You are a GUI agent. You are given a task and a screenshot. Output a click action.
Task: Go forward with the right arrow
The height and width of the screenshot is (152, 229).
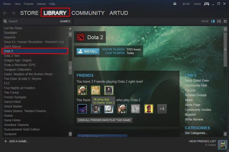[13, 13]
